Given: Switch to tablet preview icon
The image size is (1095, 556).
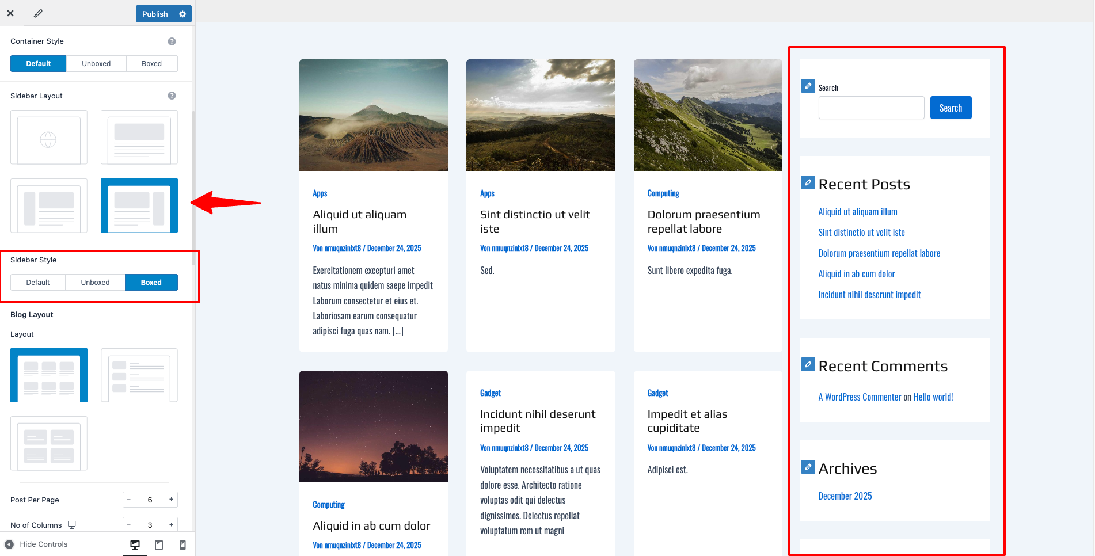Looking at the screenshot, I should pyautogui.click(x=159, y=544).
